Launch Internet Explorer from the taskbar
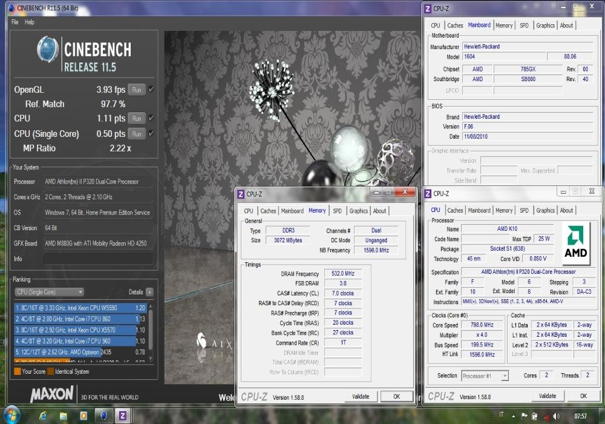The height and width of the screenshot is (424, 605). (43, 416)
